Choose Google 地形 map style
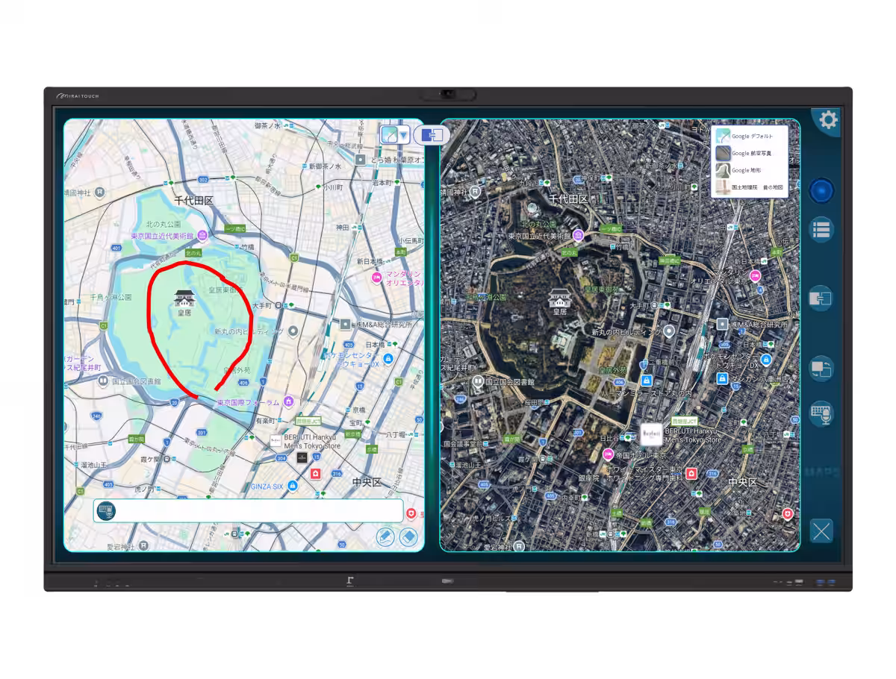896x679 pixels. pyautogui.click(x=750, y=170)
